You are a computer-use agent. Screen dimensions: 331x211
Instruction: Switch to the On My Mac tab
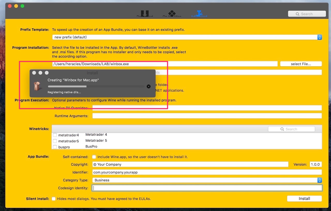point(172,14)
